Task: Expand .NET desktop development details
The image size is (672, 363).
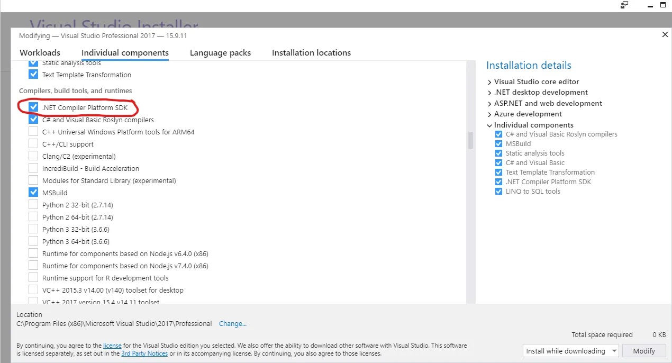Action: 489,93
